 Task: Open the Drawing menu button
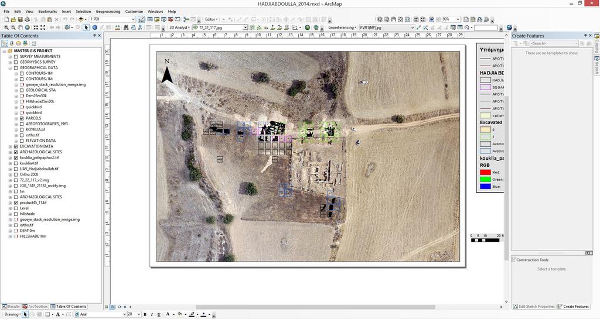coord(12,314)
